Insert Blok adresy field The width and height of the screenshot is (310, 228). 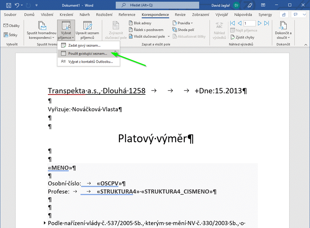pyautogui.click(x=140, y=23)
